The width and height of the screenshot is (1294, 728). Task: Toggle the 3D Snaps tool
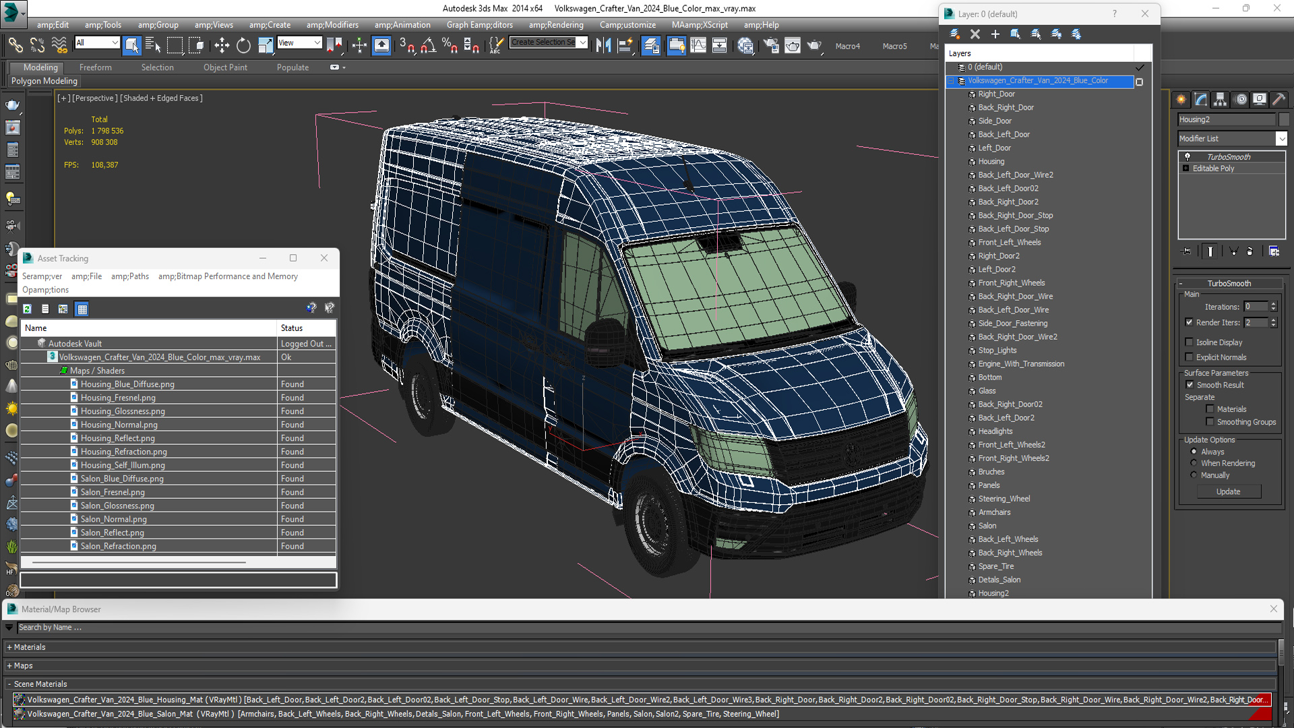click(x=406, y=45)
